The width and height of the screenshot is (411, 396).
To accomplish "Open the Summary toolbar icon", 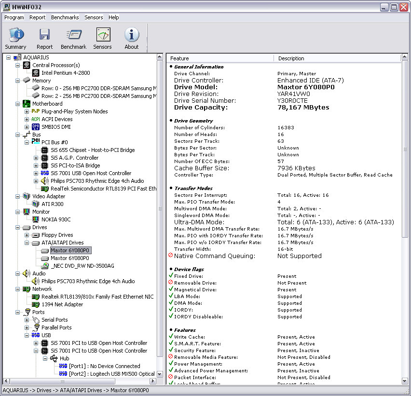I will pos(16,35).
